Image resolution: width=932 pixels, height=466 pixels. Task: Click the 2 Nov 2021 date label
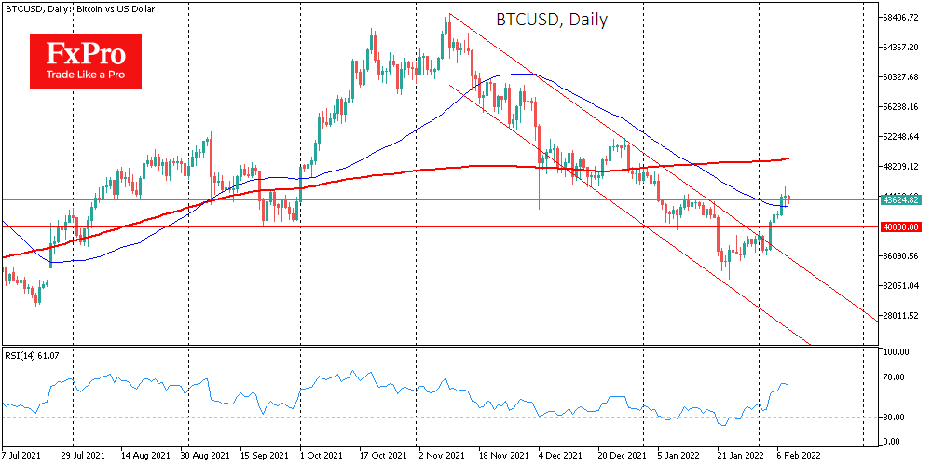(x=443, y=457)
